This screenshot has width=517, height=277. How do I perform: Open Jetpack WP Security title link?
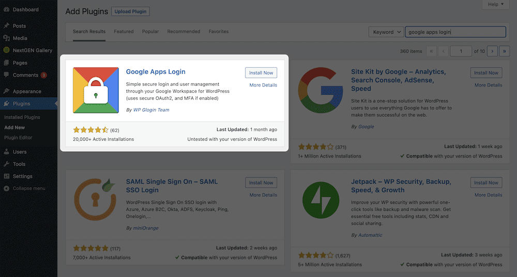click(x=401, y=186)
